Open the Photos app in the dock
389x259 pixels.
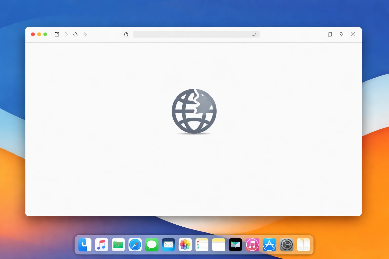click(x=185, y=245)
